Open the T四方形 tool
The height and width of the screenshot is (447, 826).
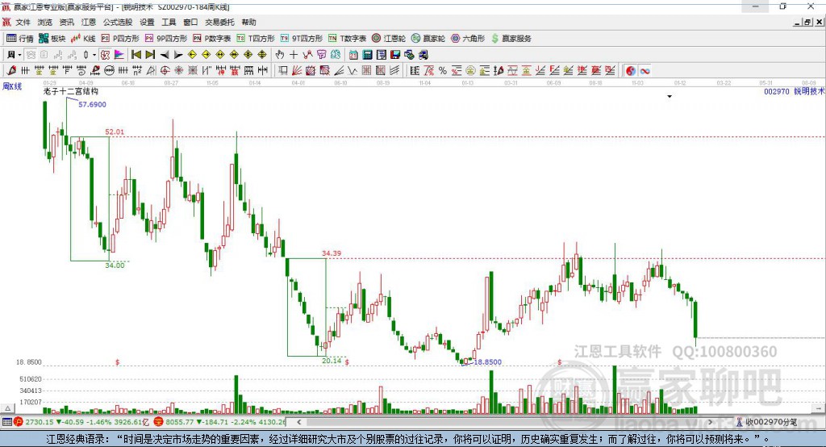[256, 38]
